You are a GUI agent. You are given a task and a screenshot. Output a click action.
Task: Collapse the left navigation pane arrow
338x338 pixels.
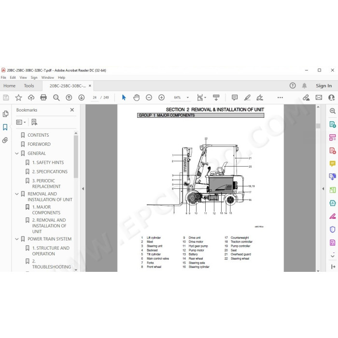coord(83,189)
